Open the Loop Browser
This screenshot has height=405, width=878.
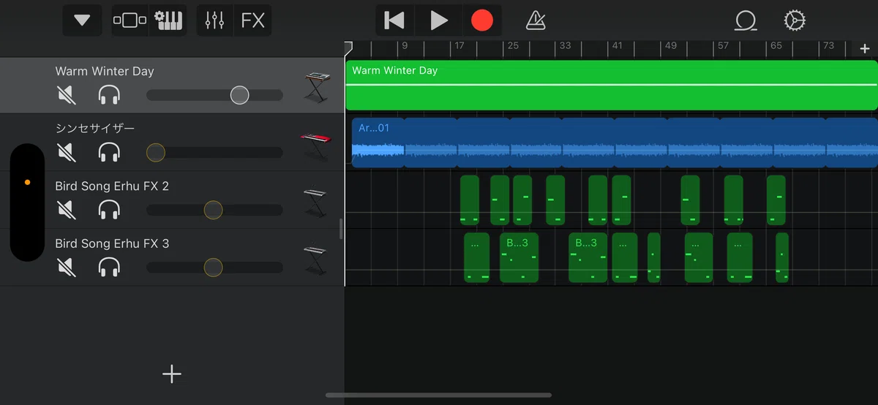[x=746, y=20]
